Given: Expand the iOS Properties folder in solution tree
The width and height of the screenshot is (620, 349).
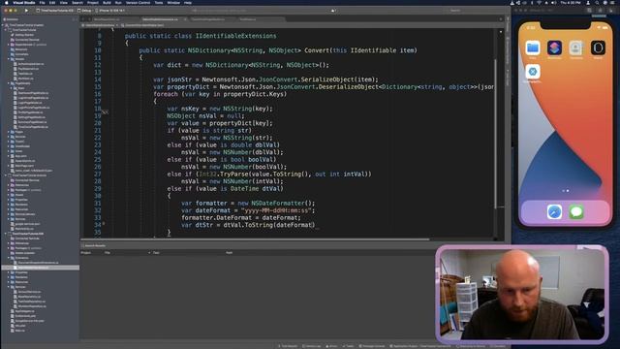Looking at the screenshot, I should click(9, 272).
